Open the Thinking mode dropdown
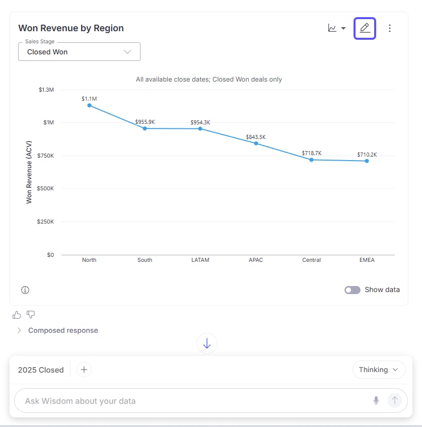 point(379,370)
